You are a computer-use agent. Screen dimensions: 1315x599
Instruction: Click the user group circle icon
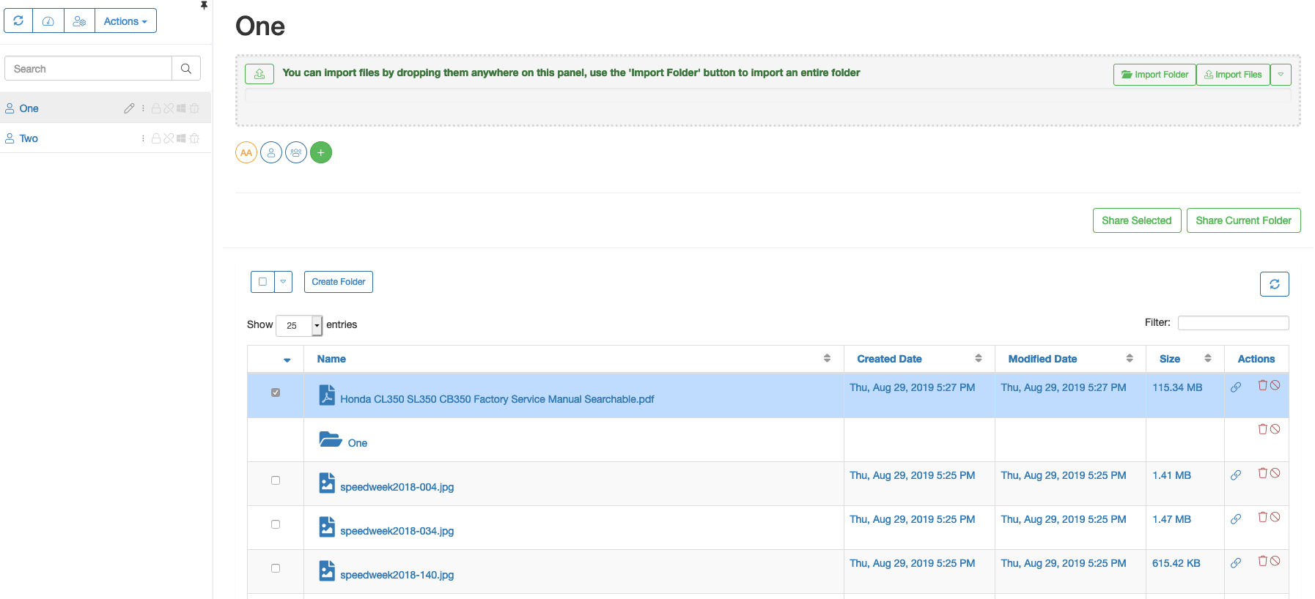(296, 152)
